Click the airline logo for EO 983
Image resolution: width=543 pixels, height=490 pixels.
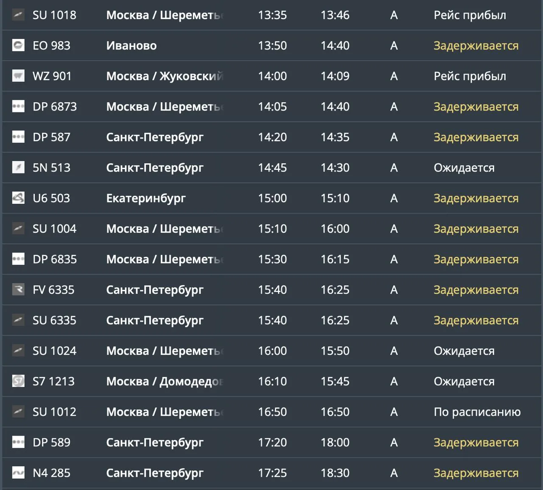pyautogui.click(x=18, y=45)
